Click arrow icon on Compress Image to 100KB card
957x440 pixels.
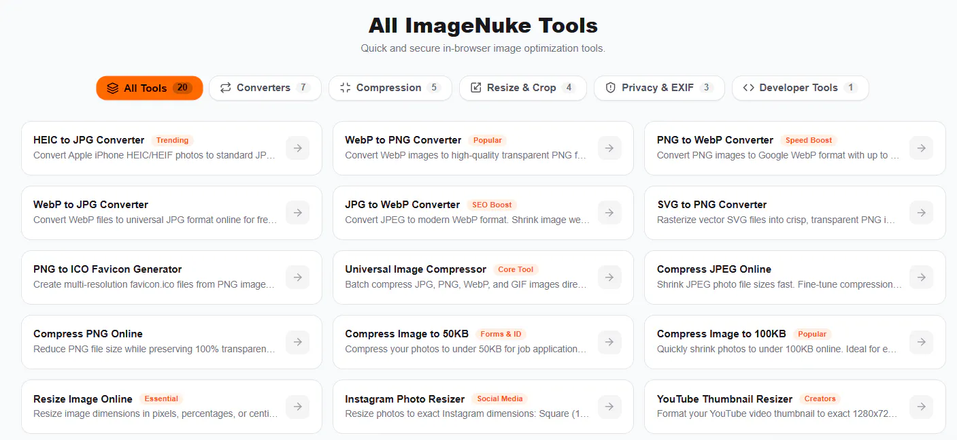click(921, 342)
